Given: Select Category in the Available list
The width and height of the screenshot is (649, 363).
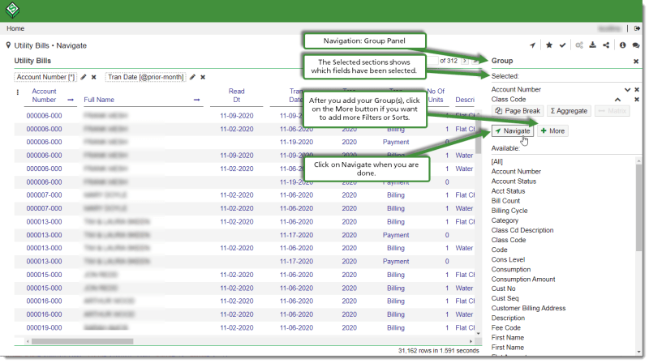Looking at the screenshot, I should [505, 220].
